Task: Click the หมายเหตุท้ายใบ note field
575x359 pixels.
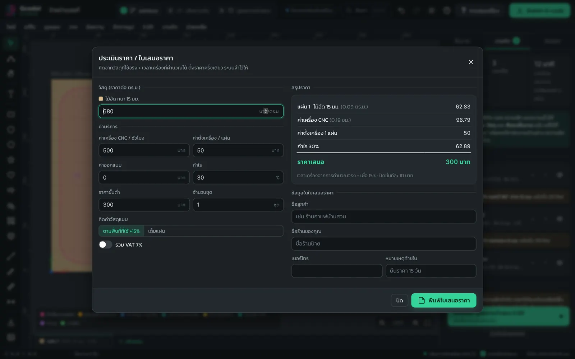Action: [x=431, y=271]
